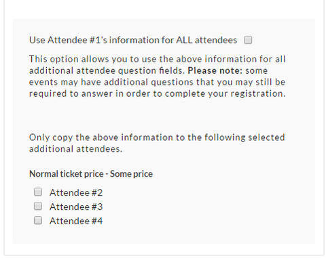Check the Attendee #3 checkbox

pos(38,207)
